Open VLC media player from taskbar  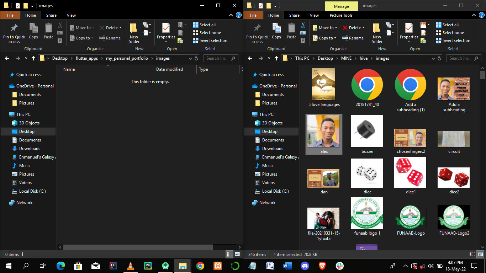click(x=131, y=266)
